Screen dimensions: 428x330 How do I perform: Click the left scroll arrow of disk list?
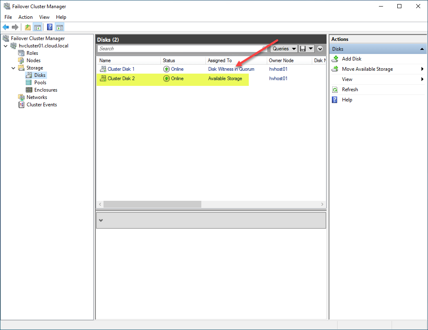(x=100, y=204)
